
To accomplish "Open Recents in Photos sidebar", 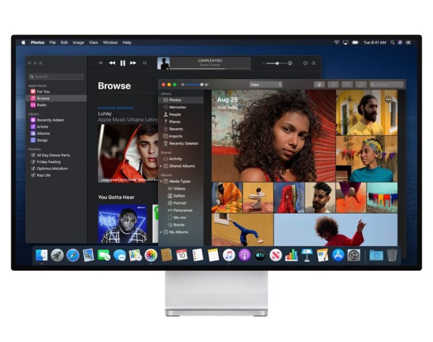I will 181,129.
